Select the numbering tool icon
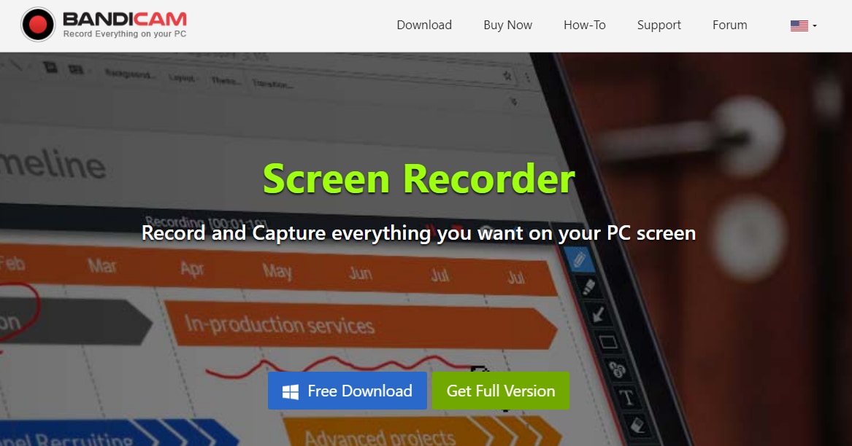 pyautogui.click(x=618, y=369)
